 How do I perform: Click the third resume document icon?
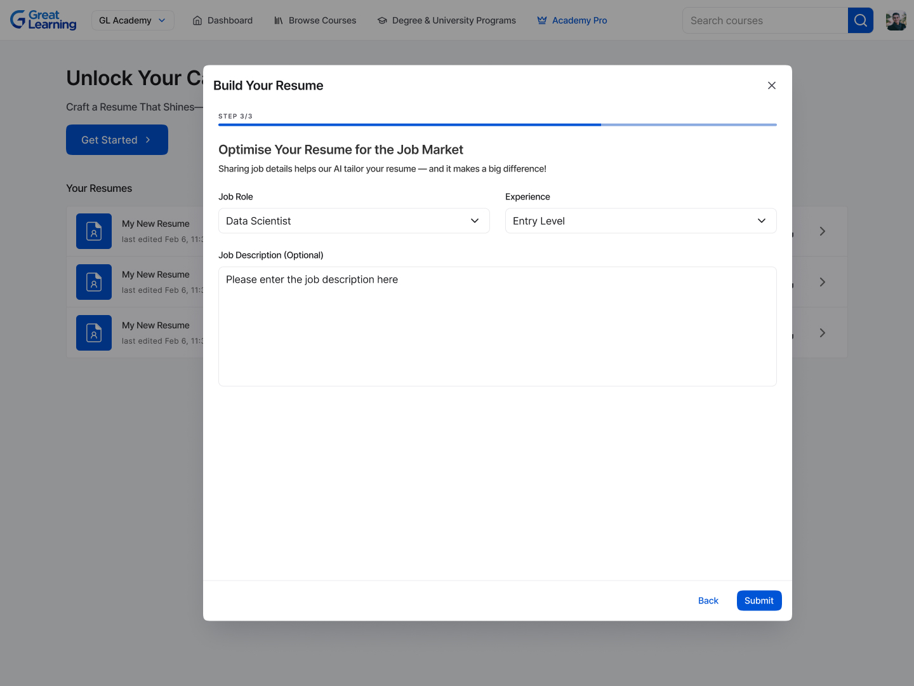pos(94,333)
